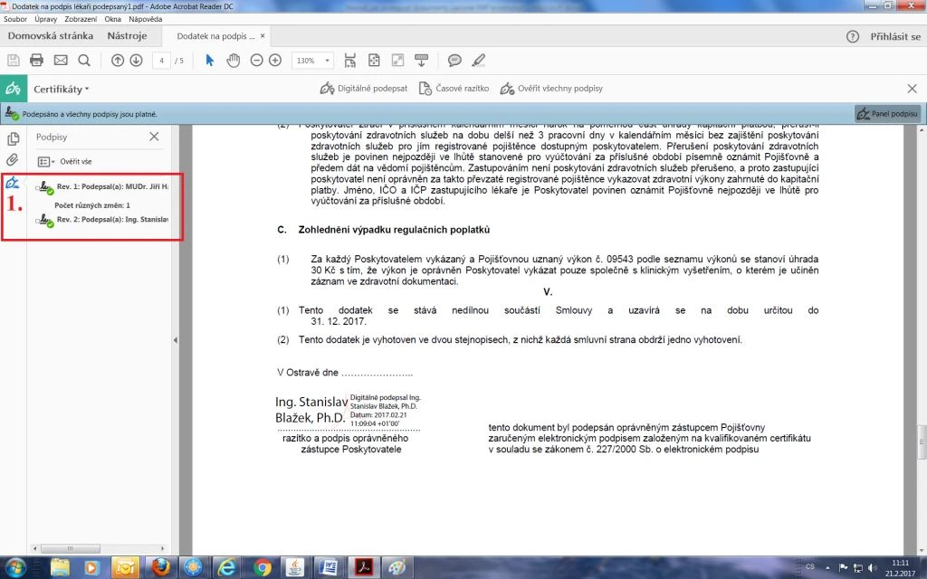Open the 130% zoom level dropdown
The width and height of the screenshot is (927, 579).
pos(313,61)
